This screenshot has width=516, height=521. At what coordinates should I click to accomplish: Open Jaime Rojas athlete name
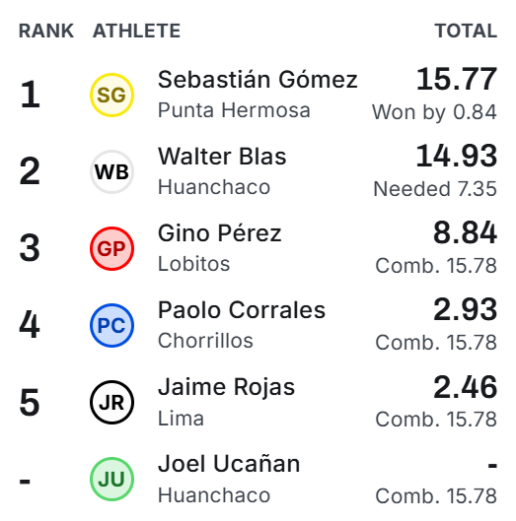click(x=226, y=387)
